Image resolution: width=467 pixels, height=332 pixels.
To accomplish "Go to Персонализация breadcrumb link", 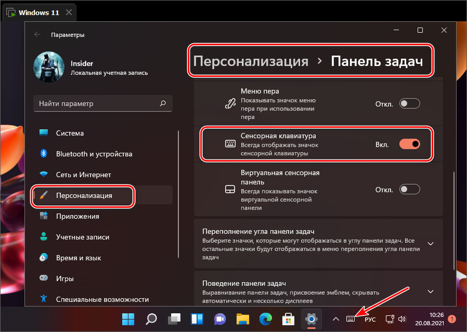I will tap(251, 61).
